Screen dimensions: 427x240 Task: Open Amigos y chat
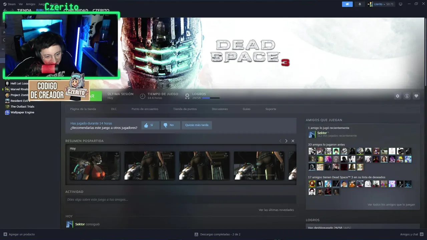tap(409, 234)
